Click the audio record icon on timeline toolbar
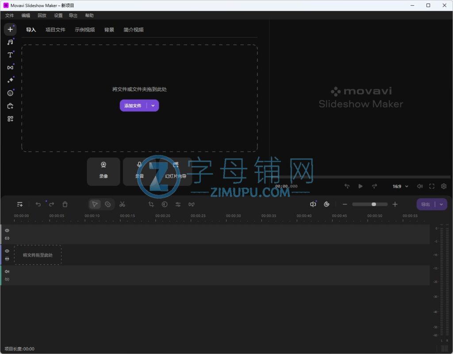The image size is (453, 354). (313, 204)
